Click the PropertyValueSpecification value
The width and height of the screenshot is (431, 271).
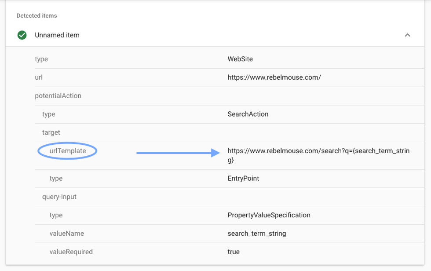tap(269, 215)
